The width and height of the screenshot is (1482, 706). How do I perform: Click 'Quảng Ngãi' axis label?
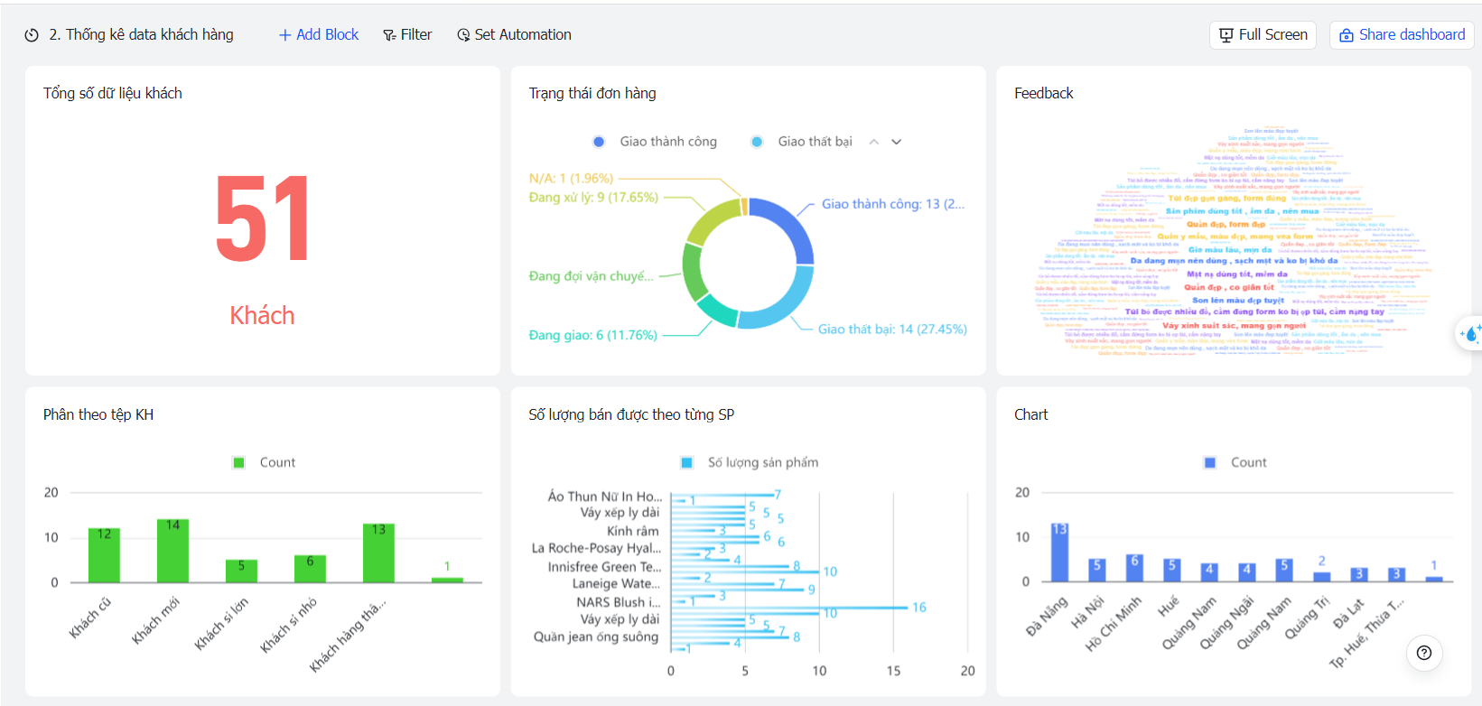tap(1226, 622)
